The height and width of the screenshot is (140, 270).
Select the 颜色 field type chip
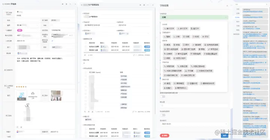point(201,49)
